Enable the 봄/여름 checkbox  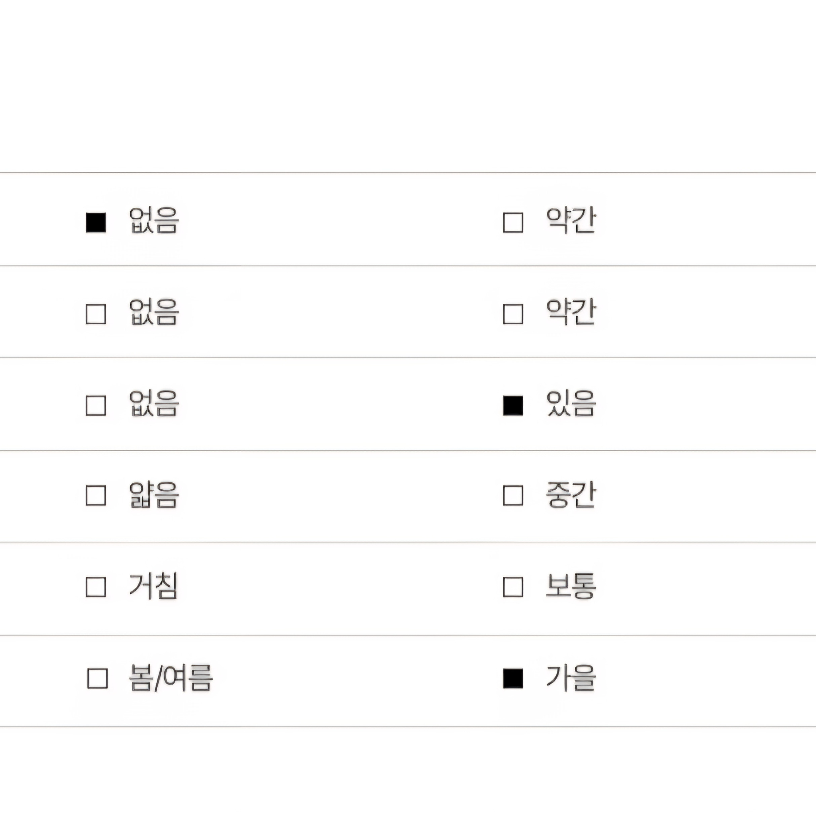(x=97, y=679)
